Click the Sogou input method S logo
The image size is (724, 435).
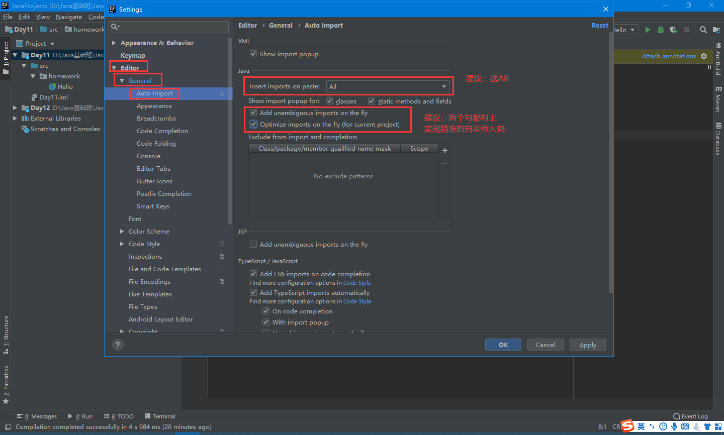coord(627,426)
